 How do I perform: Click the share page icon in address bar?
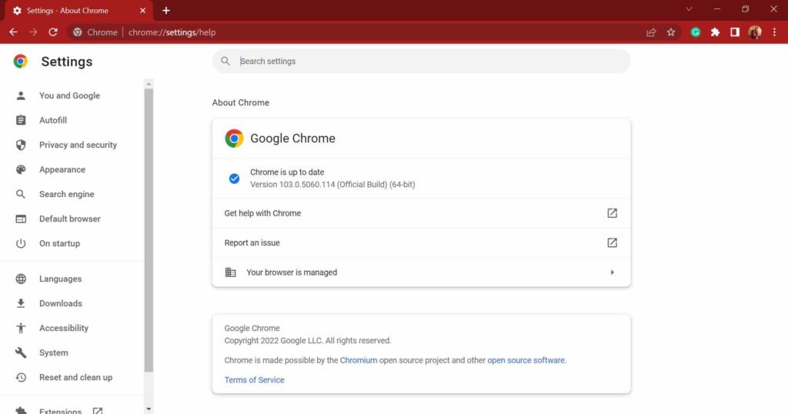click(651, 32)
